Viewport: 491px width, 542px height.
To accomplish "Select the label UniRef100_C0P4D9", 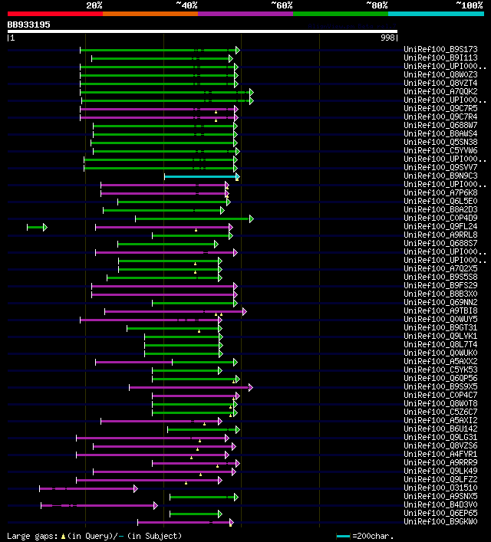I will click(x=440, y=218).
